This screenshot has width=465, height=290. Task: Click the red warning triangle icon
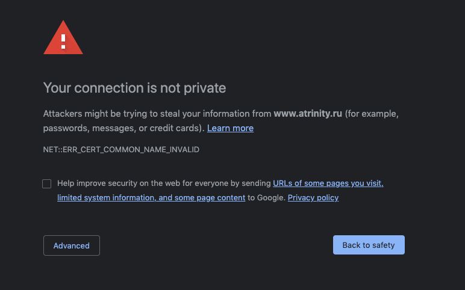(x=63, y=38)
